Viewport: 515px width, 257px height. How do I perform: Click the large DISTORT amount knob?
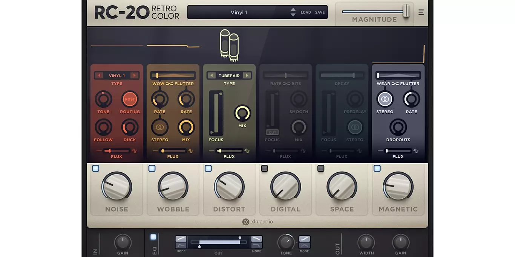229,186
